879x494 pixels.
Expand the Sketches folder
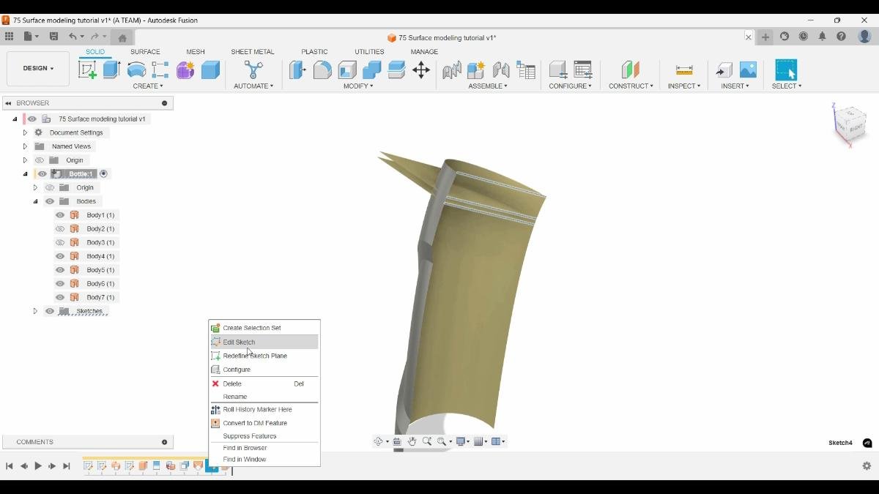[x=35, y=311]
